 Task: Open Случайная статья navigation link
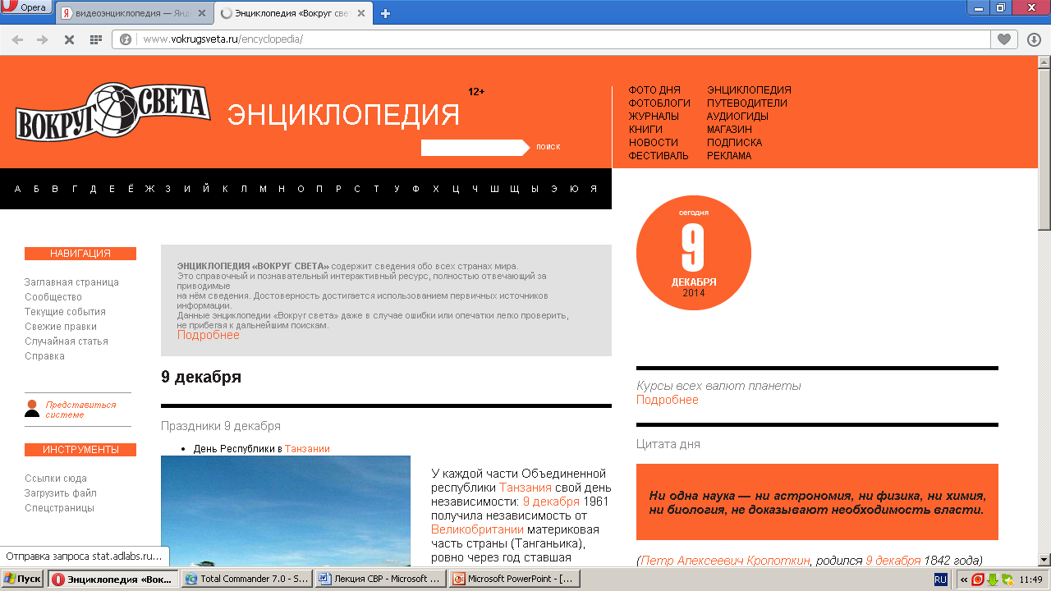tap(67, 341)
